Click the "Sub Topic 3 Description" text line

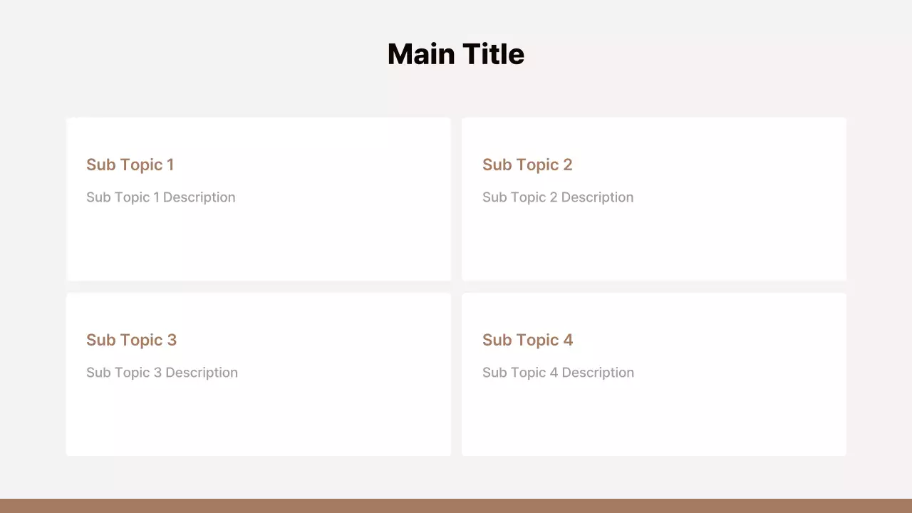click(162, 373)
